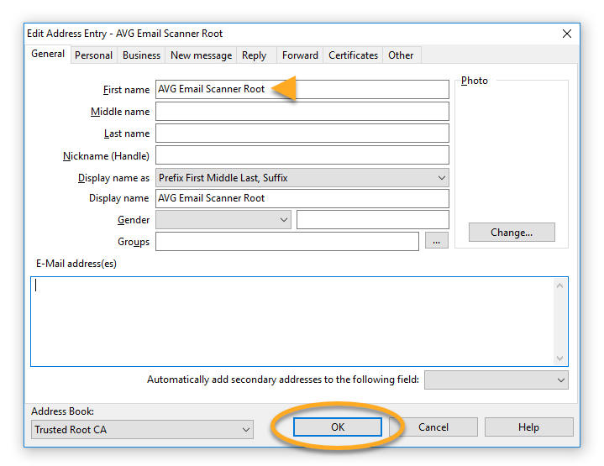The image size is (604, 466).
Task: Click the ellipsis button next to Groups
Action: (437, 241)
